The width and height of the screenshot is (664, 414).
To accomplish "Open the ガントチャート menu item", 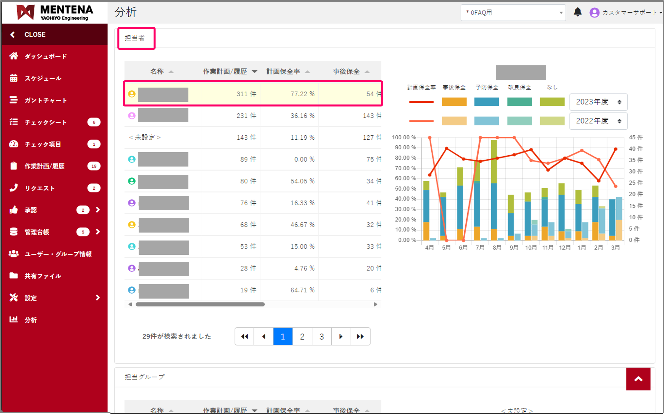I will click(x=45, y=100).
